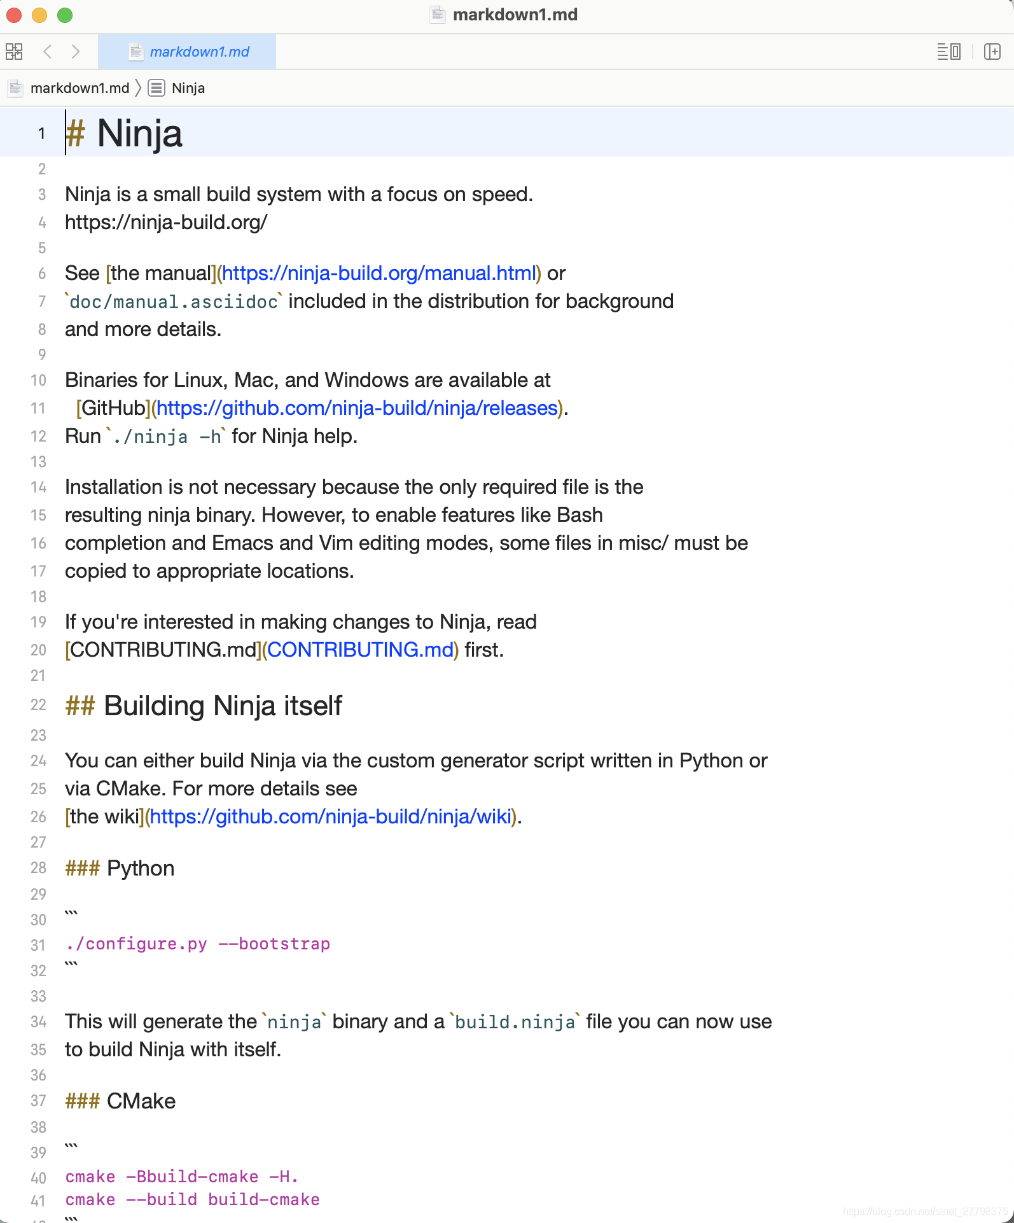
Task: Click the './configure.py --bootstrap' code line
Action: coord(198,944)
